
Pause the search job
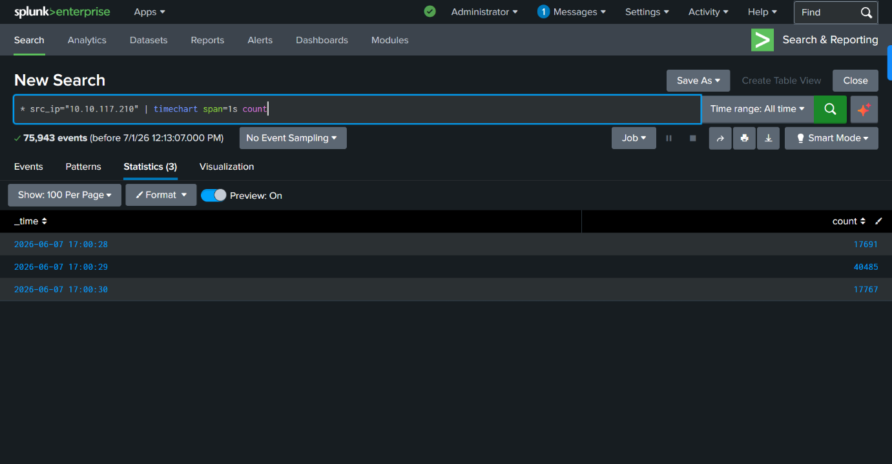tap(669, 138)
